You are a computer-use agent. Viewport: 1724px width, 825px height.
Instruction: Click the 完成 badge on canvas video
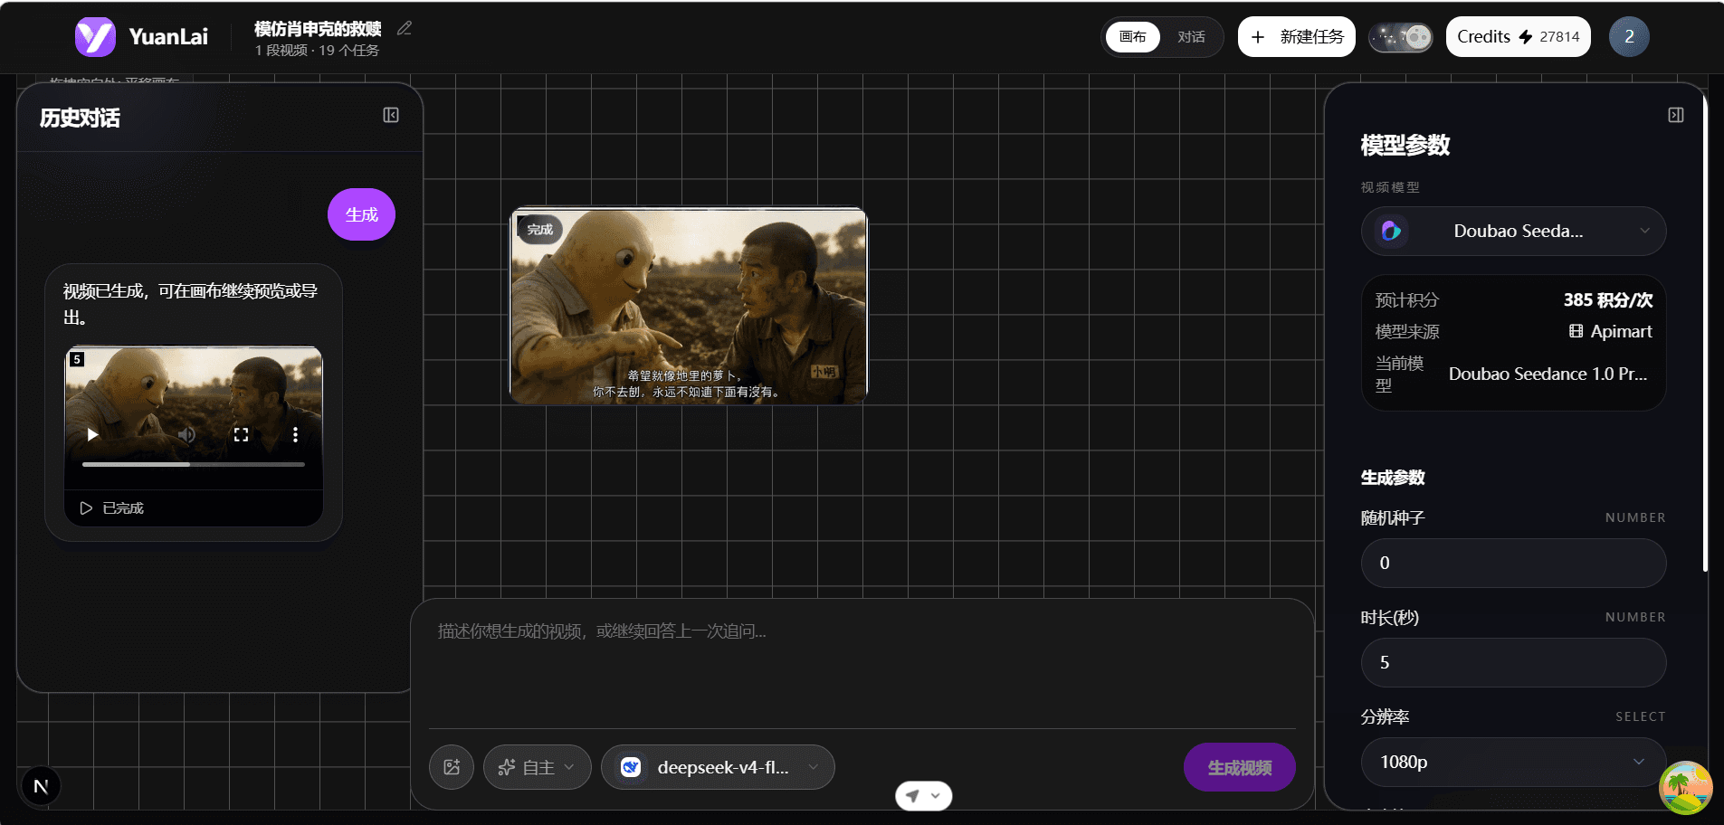click(540, 229)
